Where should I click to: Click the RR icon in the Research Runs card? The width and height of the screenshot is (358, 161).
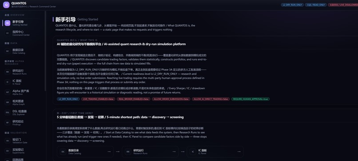tap(127, 152)
